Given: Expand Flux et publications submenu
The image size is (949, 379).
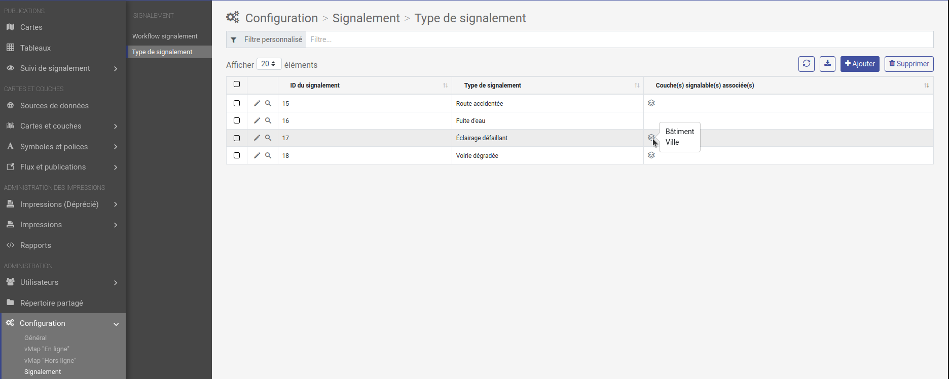Looking at the screenshot, I should tap(116, 167).
